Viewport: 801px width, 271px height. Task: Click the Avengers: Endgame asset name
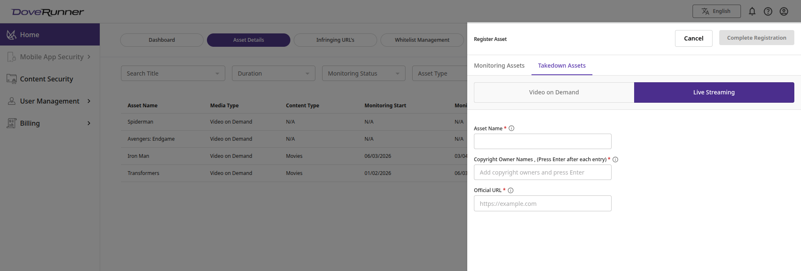(151, 139)
